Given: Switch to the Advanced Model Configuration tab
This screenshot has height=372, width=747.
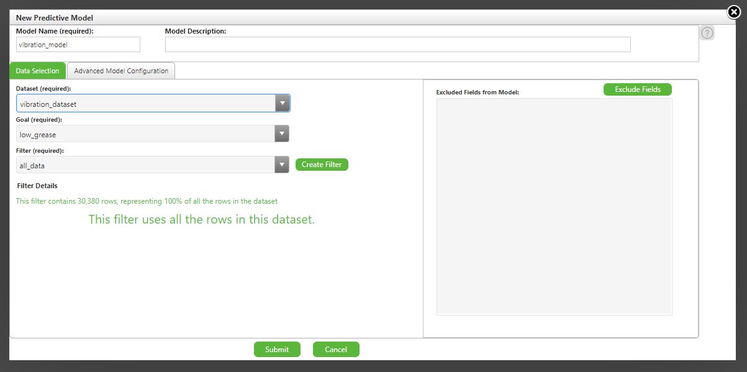Looking at the screenshot, I should pyautogui.click(x=120, y=70).
